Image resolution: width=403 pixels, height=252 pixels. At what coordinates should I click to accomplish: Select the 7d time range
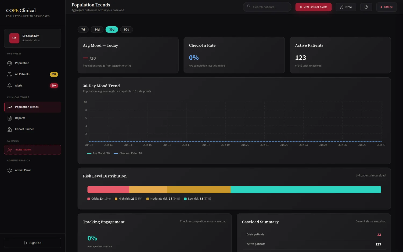coord(83,30)
